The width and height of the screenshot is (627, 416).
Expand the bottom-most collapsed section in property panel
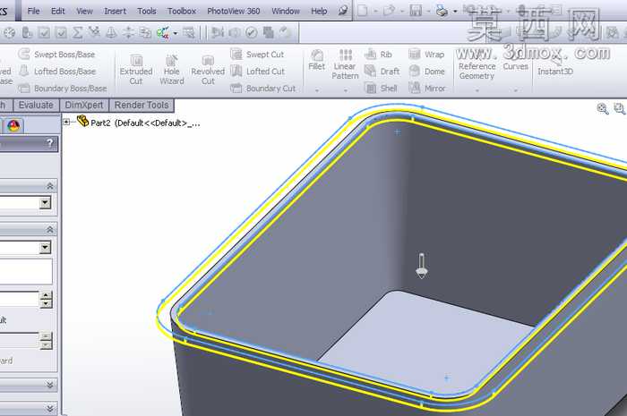pyautogui.click(x=50, y=409)
